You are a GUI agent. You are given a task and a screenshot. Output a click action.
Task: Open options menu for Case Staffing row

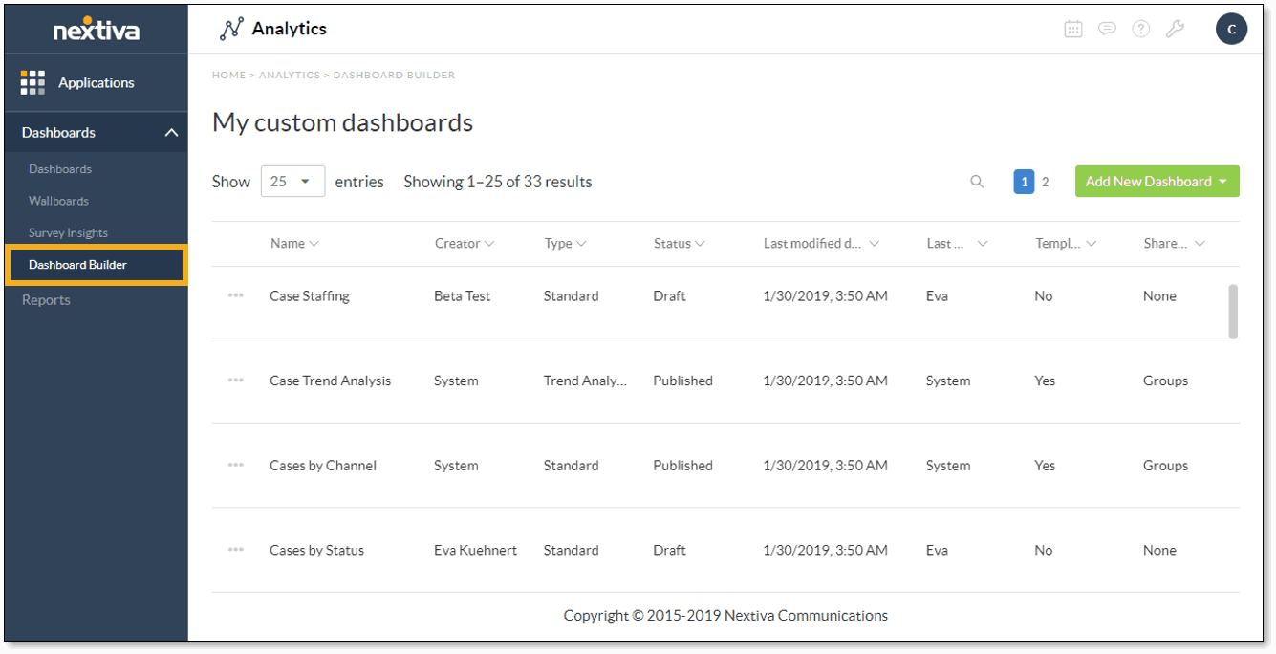point(236,296)
